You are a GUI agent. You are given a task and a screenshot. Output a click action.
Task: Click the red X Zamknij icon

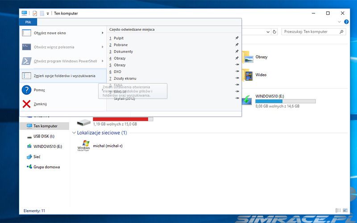pyautogui.click(x=27, y=104)
